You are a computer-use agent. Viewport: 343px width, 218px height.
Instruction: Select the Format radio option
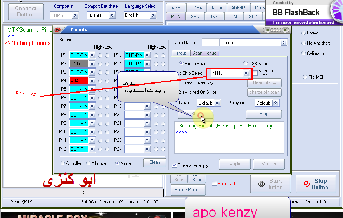tap(303, 33)
